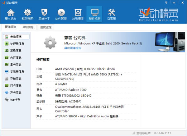Click the CPU row label
The width and height of the screenshot is (187, 136).
[39, 69]
